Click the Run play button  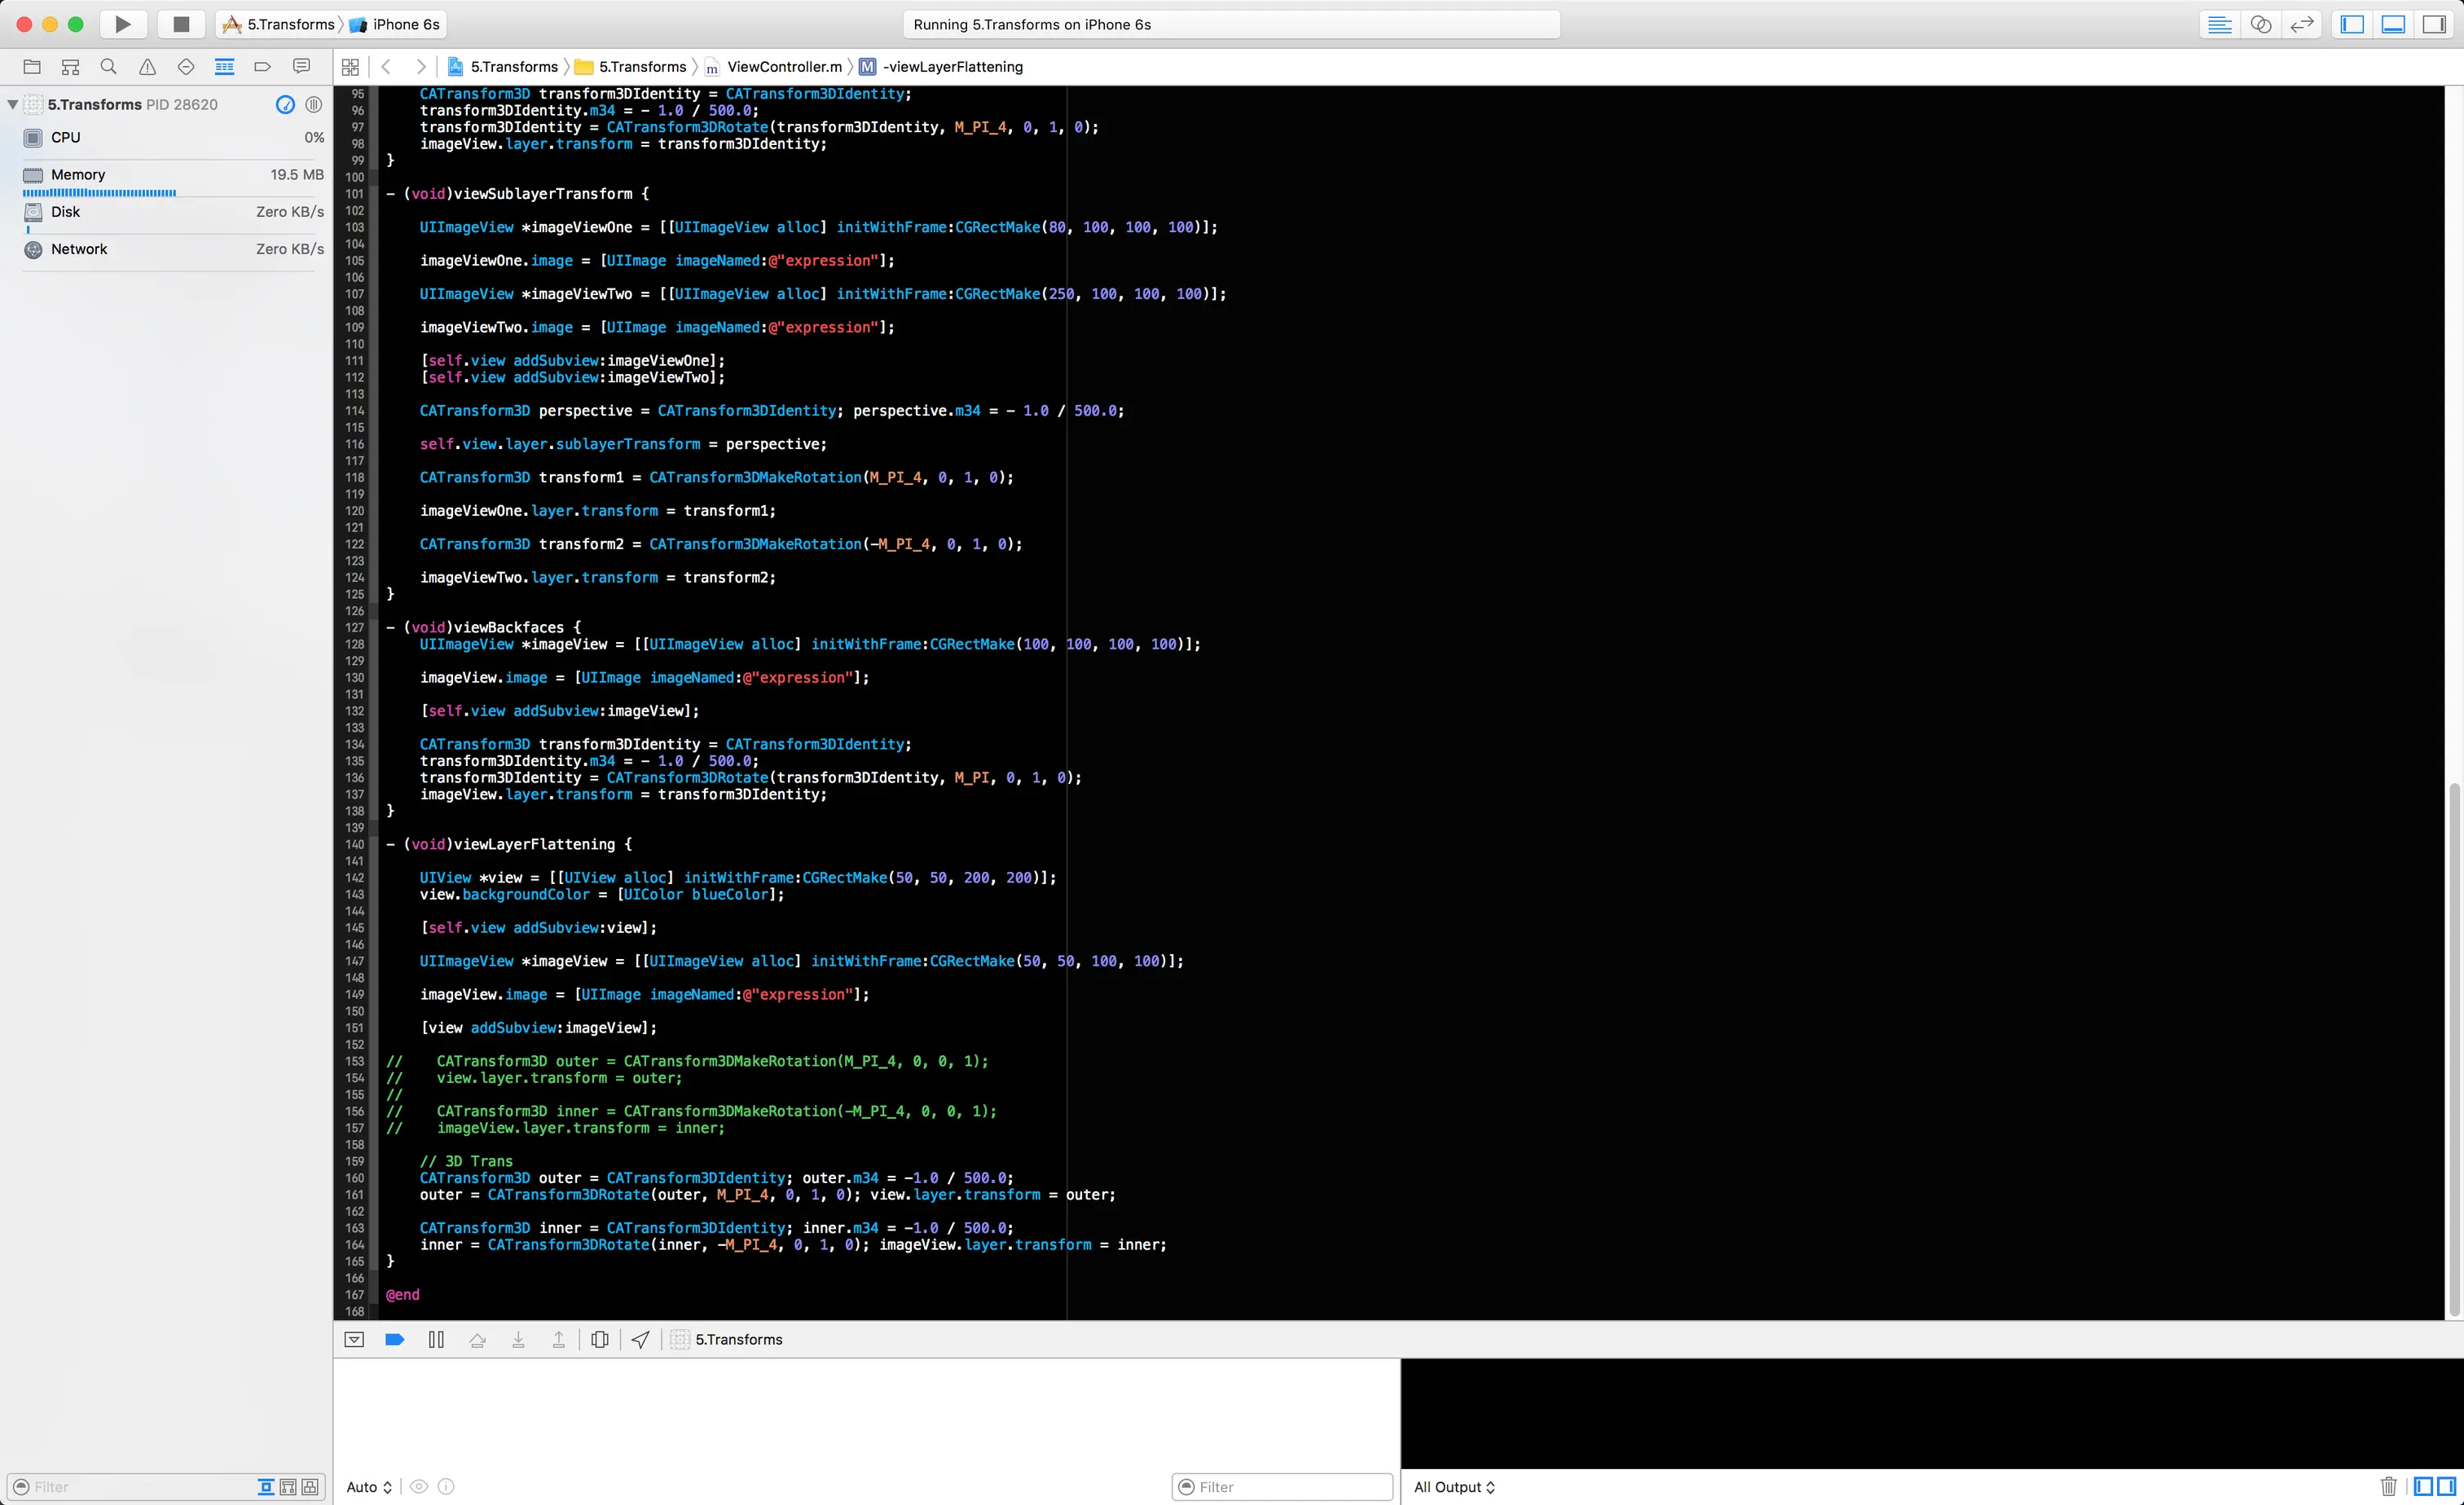click(x=122, y=24)
